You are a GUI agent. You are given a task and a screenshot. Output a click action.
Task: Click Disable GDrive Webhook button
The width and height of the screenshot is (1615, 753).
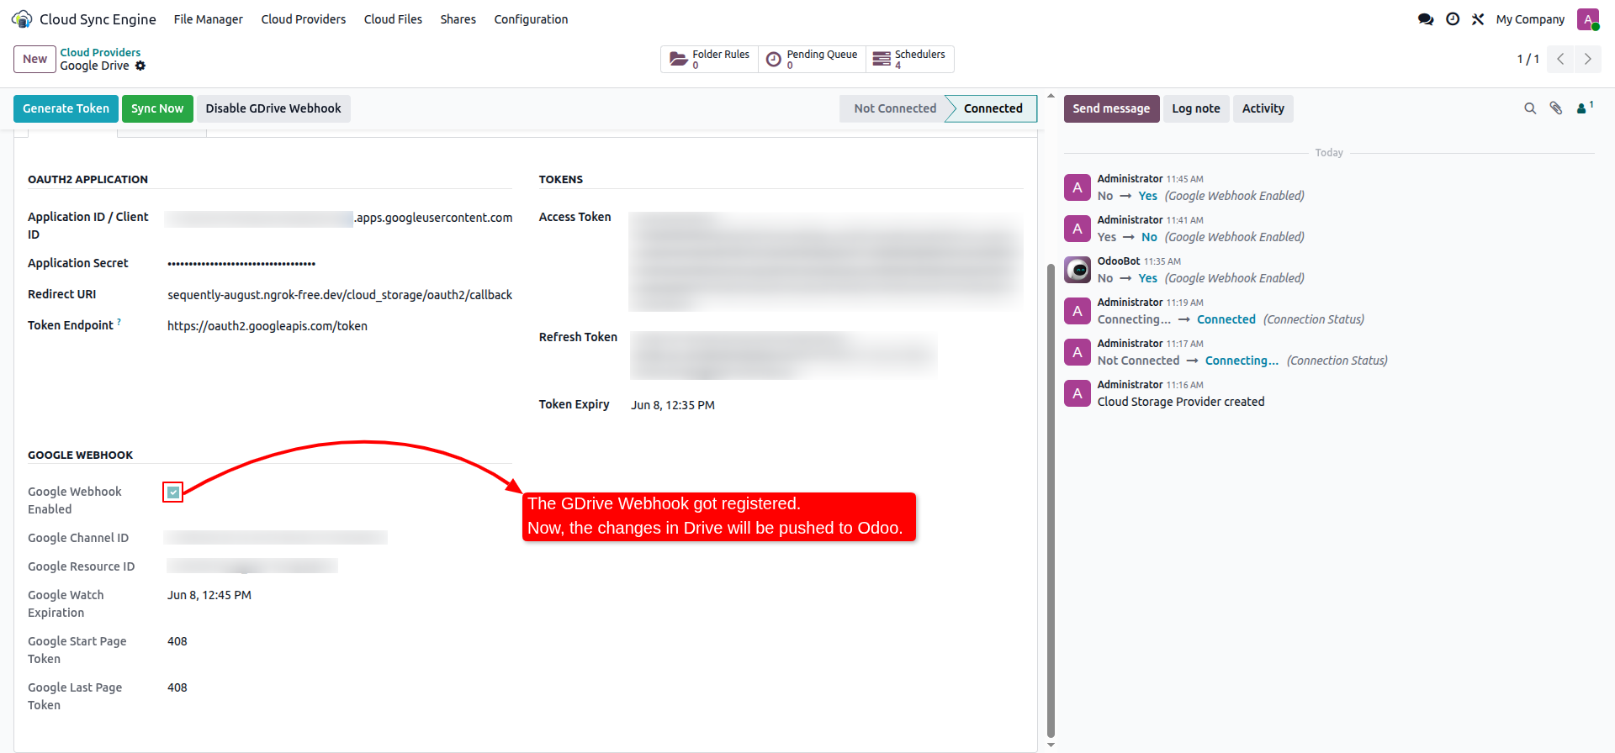[x=273, y=108]
